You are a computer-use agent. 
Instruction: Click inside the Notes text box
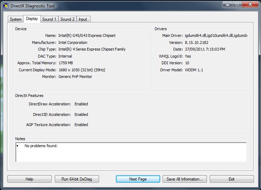pyautogui.click(x=131, y=152)
